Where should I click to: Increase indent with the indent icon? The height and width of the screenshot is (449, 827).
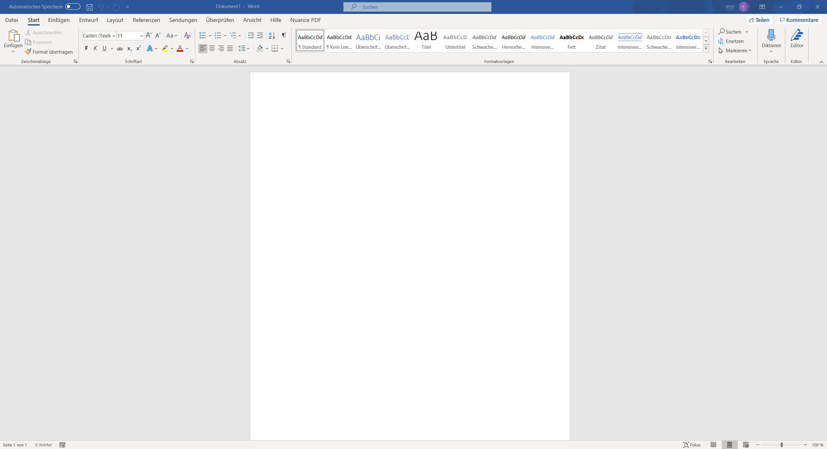(260, 36)
